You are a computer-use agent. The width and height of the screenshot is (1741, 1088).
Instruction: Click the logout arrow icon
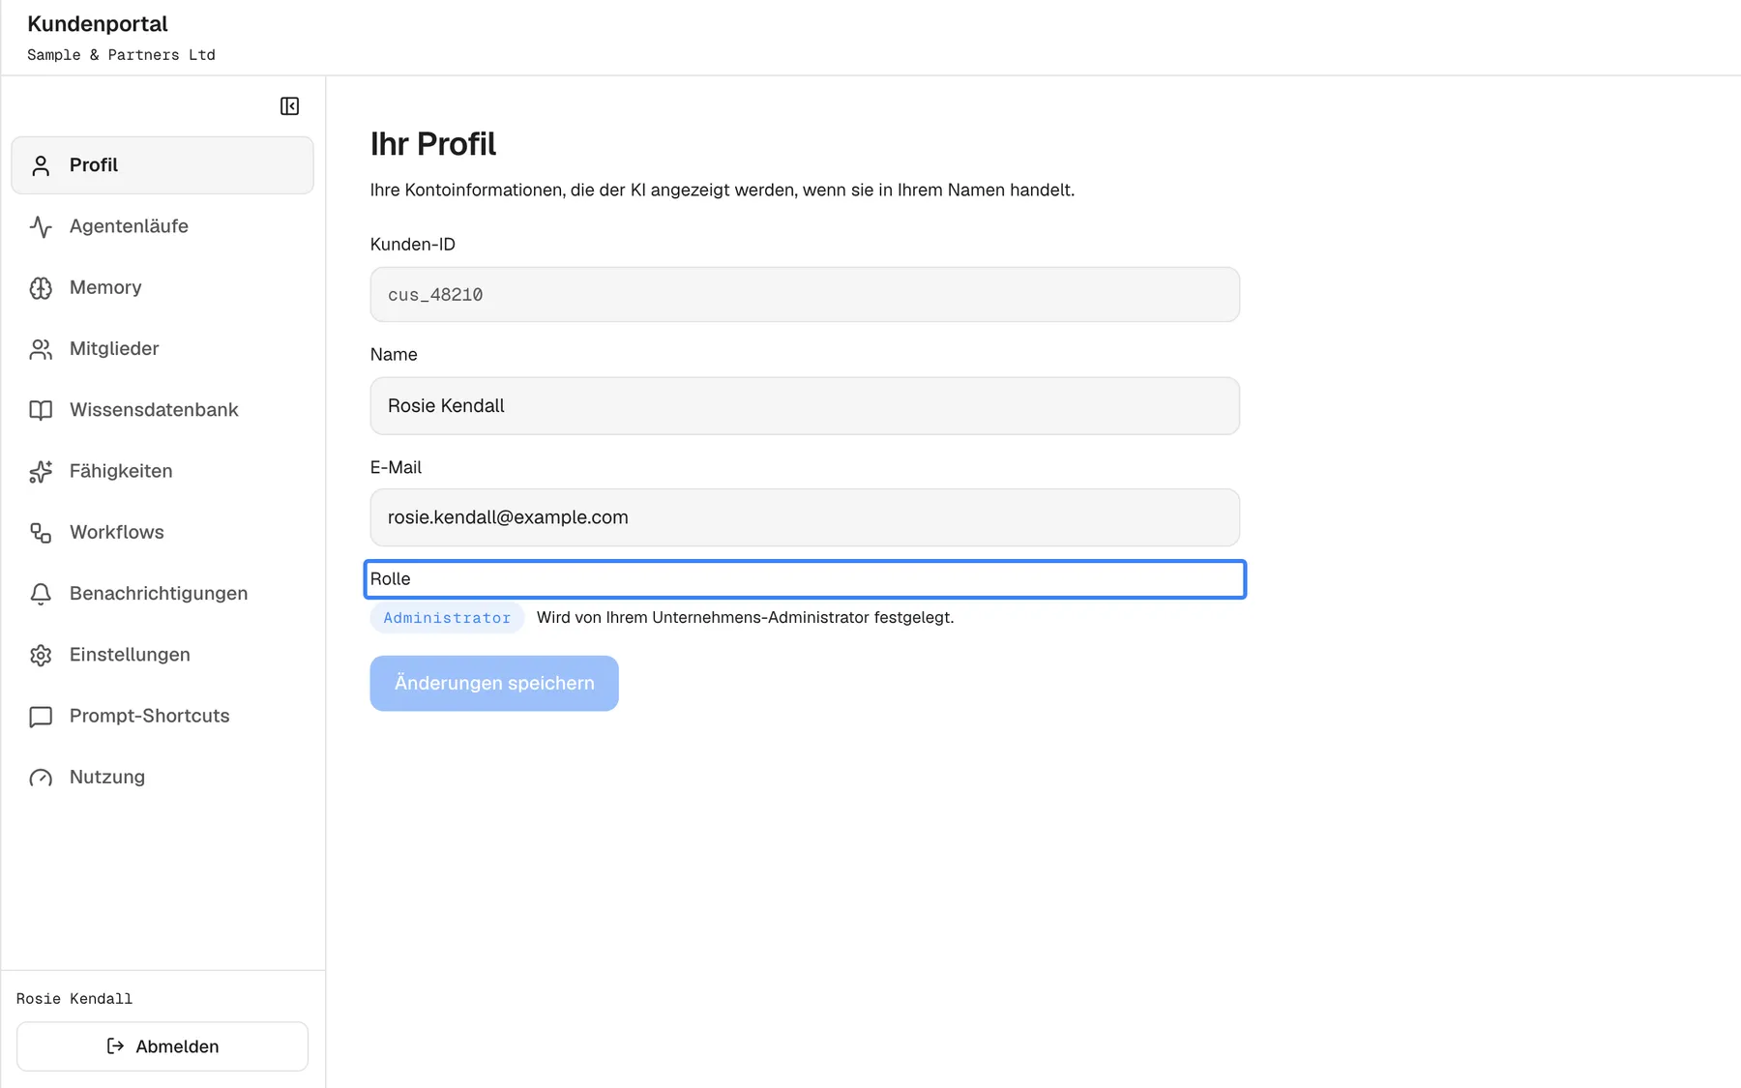click(115, 1046)
